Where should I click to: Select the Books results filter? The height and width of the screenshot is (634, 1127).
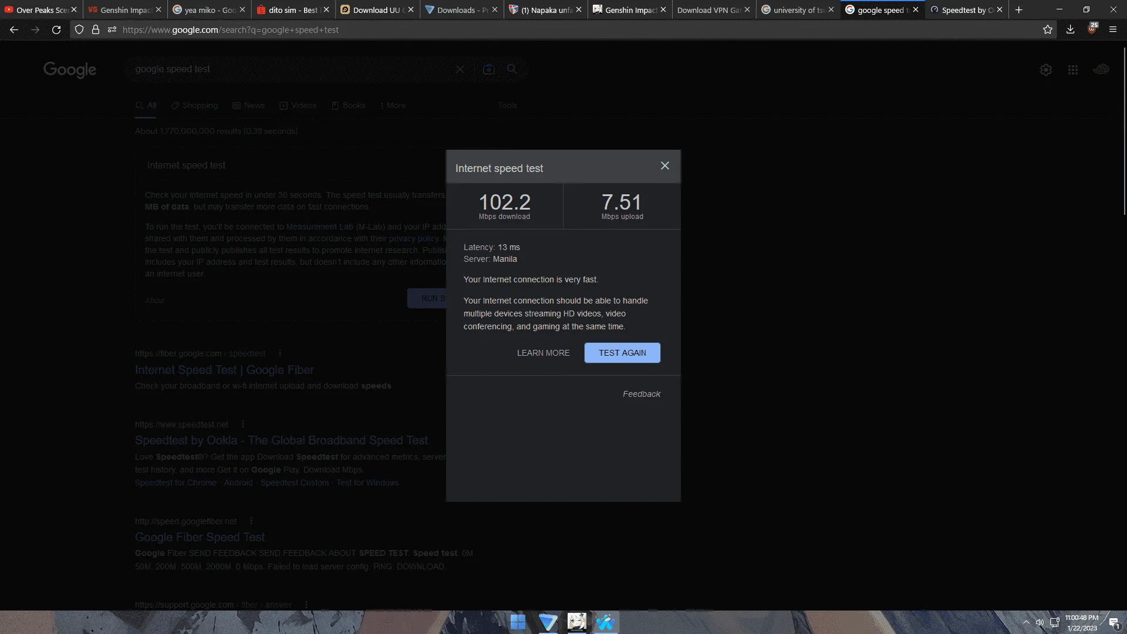[349, 106]
